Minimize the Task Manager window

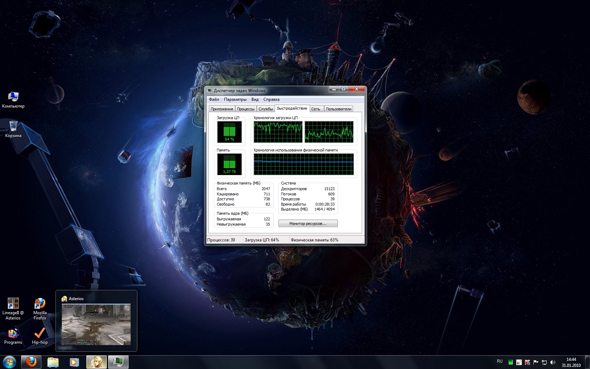click(334, 89)
